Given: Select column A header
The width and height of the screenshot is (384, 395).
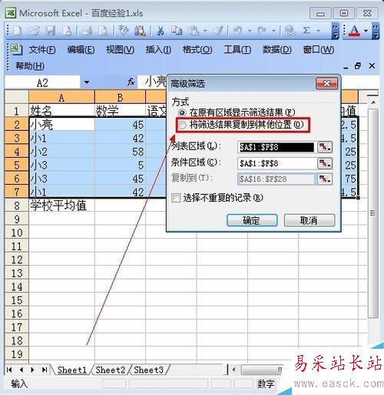Looking at the screenshot, I should coord(61,97).
